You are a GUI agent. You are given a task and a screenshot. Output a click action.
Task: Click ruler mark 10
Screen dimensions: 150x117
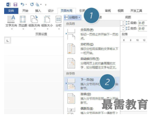pyautogui.click(x=137, y=40)
